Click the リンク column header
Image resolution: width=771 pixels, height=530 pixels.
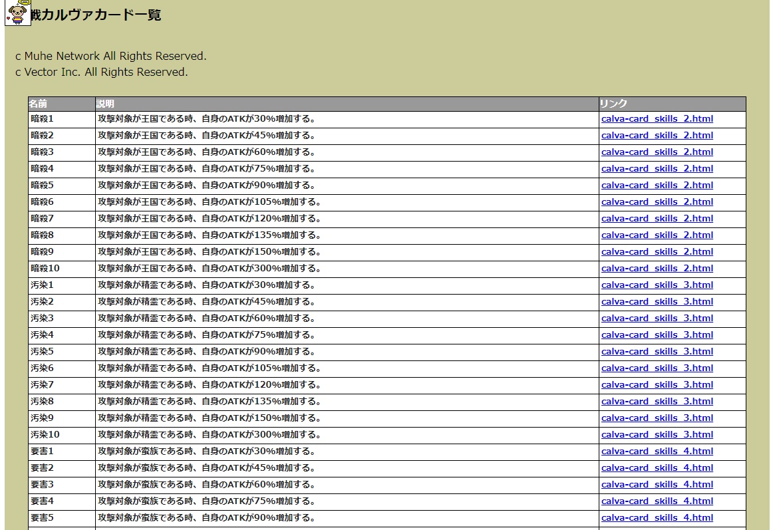[613, 104]
